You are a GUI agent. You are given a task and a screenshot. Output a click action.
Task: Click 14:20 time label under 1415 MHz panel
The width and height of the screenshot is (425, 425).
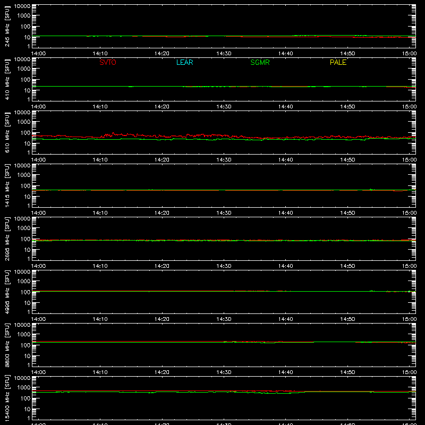point(162,213)
